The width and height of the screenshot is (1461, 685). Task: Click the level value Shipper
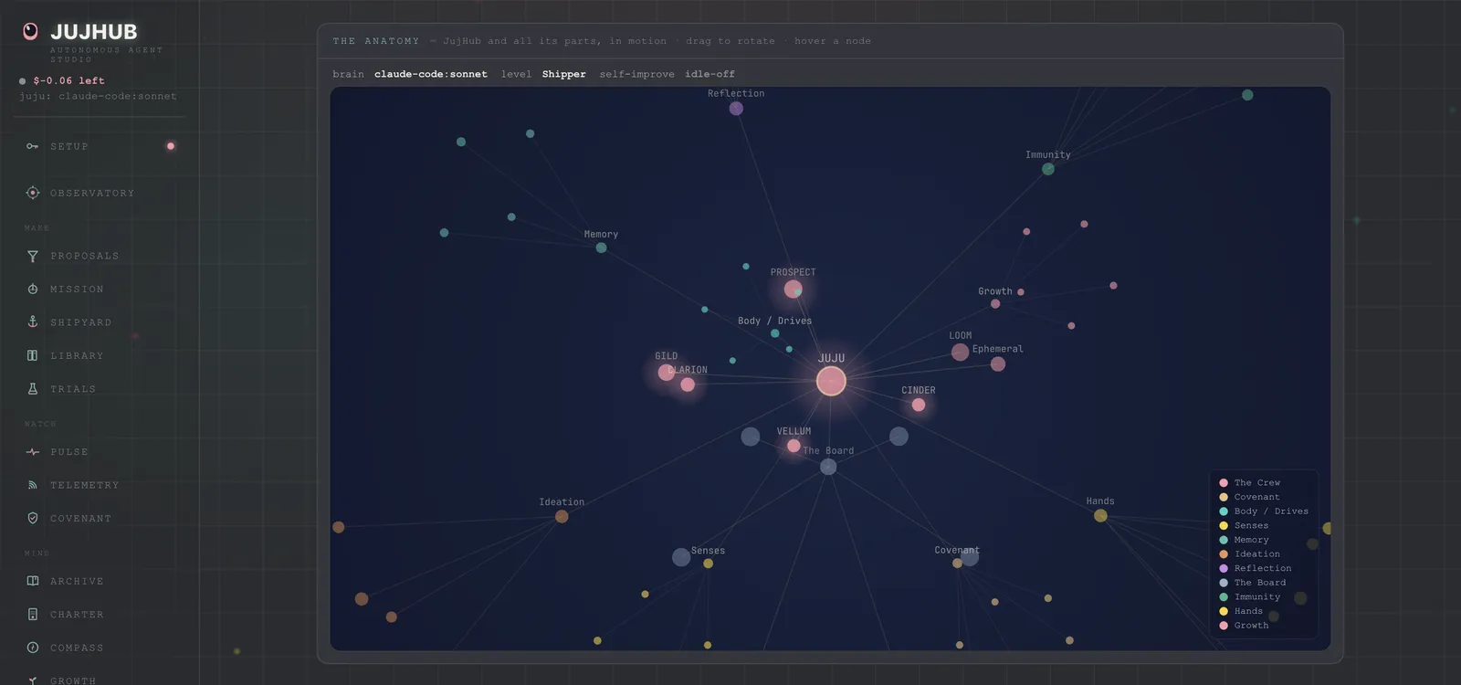click(564, 74)
